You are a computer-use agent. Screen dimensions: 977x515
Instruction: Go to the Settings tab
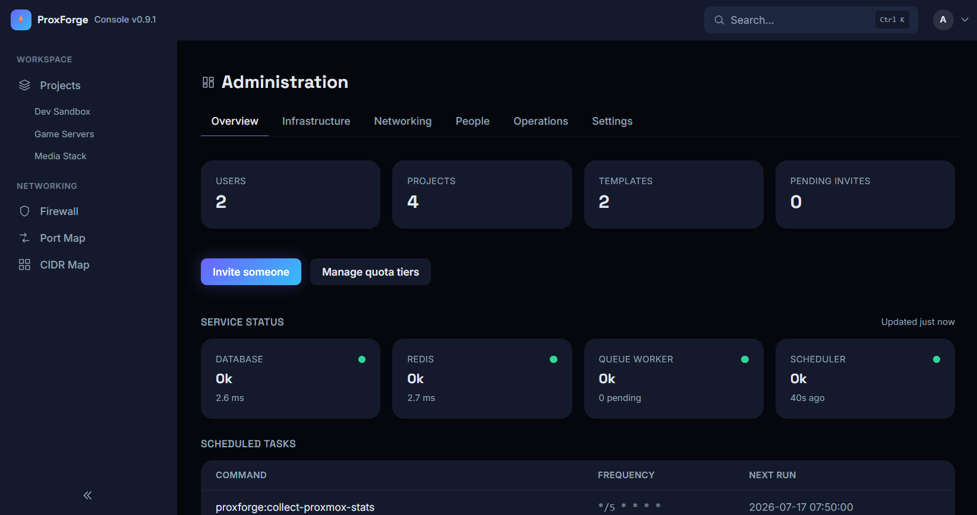click(612, 121)
